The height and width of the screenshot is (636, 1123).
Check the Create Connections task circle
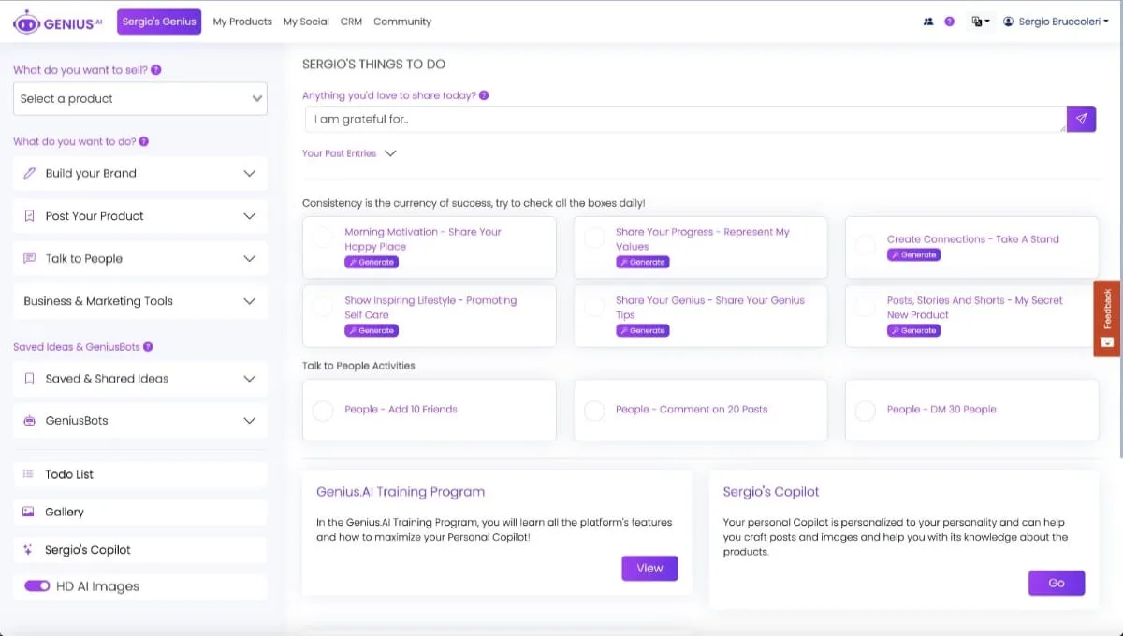[x=866, y=245]
